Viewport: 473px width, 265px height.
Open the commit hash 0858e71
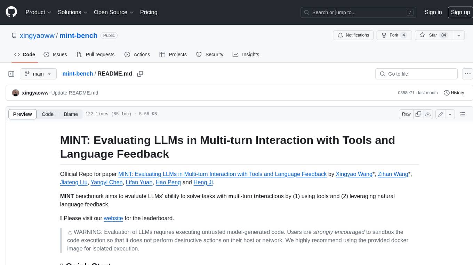point(406,93)
